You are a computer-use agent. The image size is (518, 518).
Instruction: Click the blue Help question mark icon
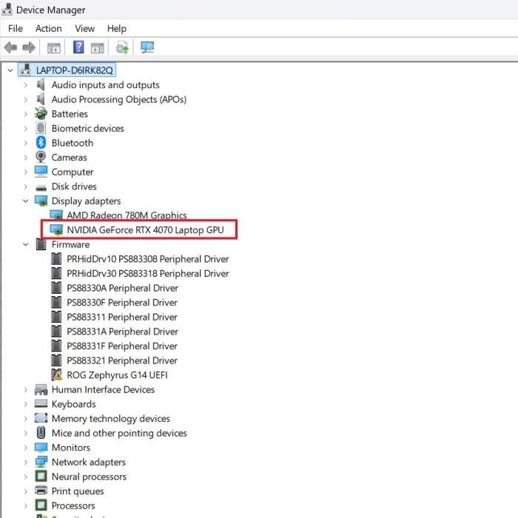pos(78,48)
